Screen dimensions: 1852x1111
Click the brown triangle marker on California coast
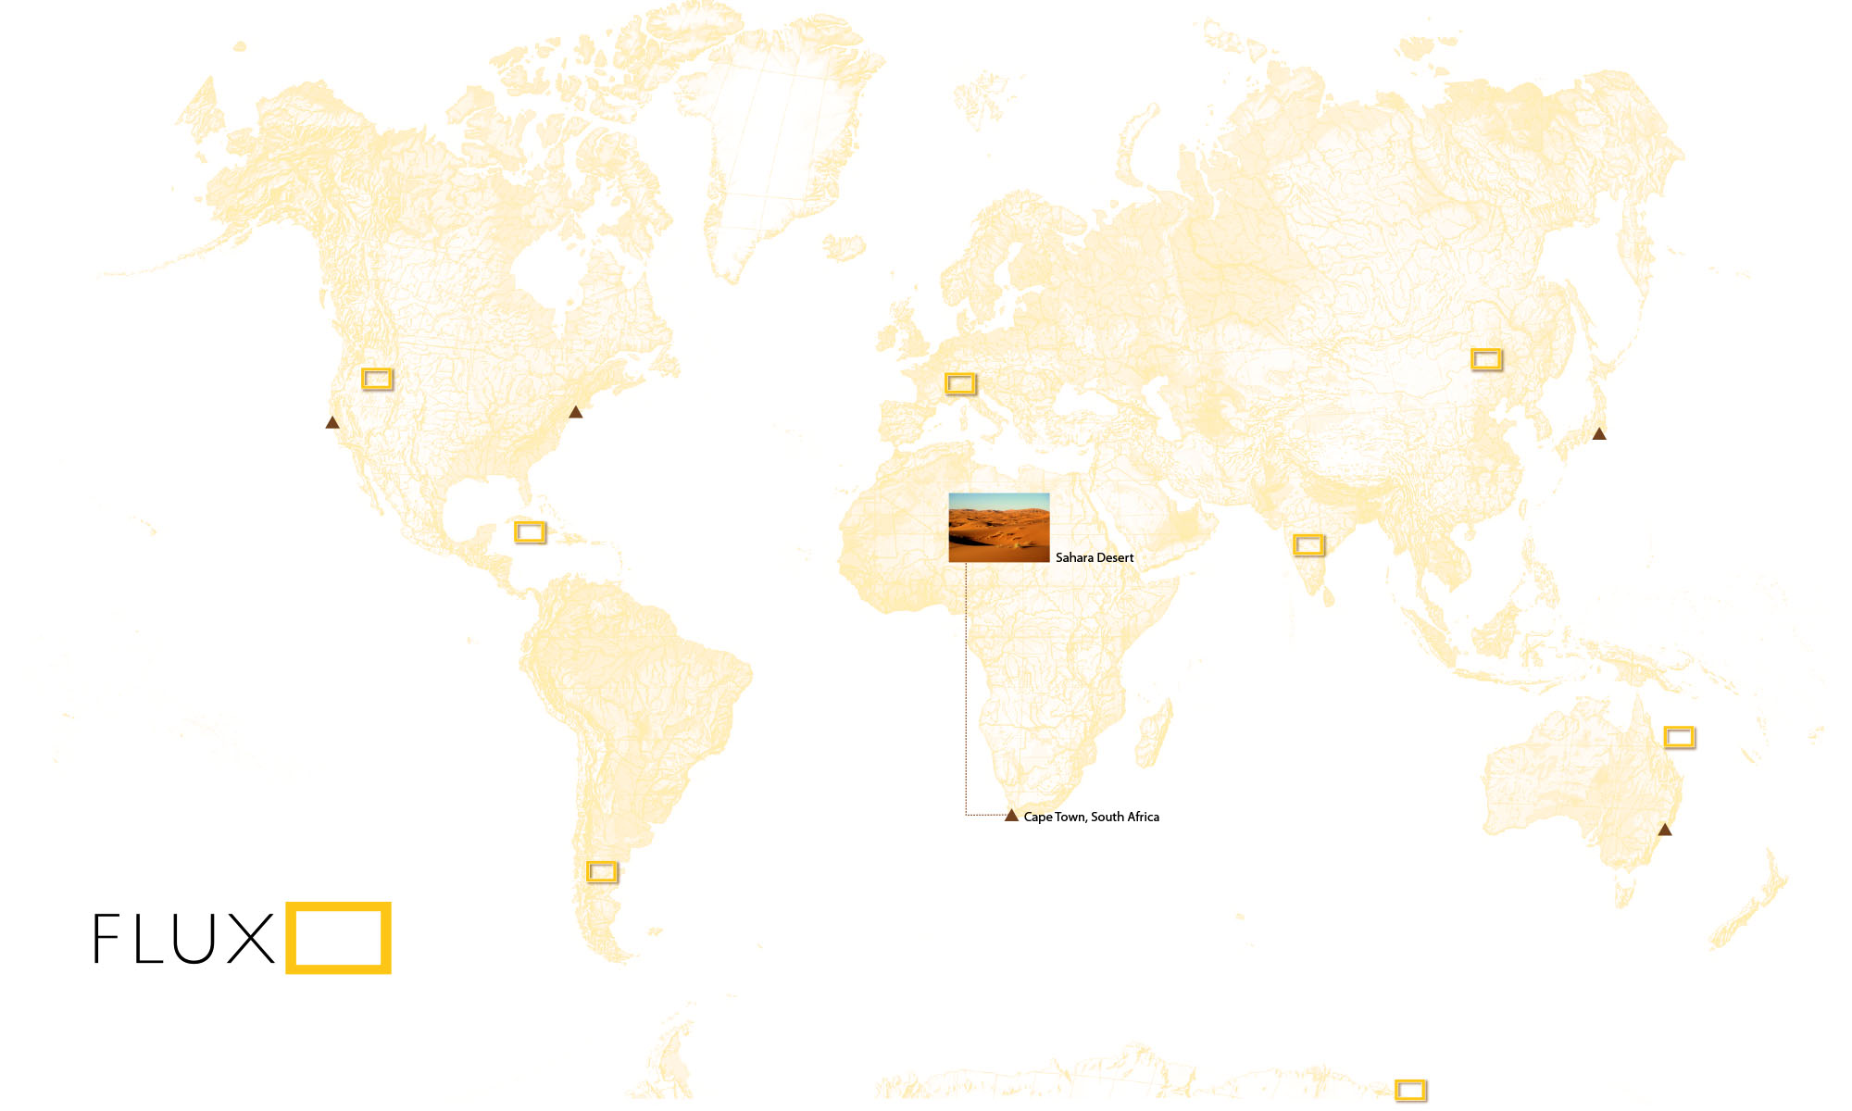click(332, 423)
